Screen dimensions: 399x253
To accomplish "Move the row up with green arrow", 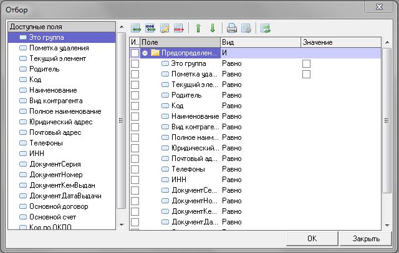I will pyautogui.click(x=198, y=28).
